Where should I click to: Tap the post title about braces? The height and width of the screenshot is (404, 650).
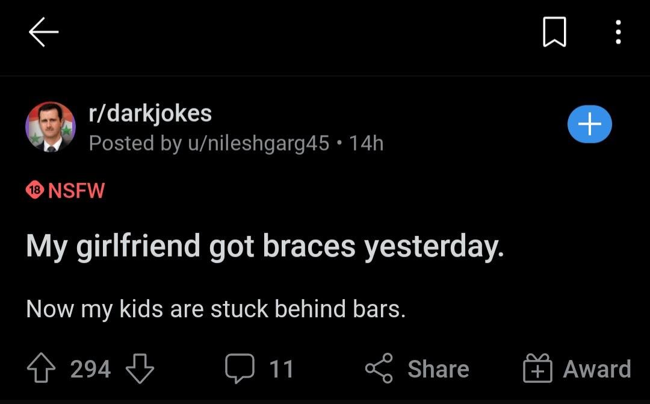click(265, 247)
